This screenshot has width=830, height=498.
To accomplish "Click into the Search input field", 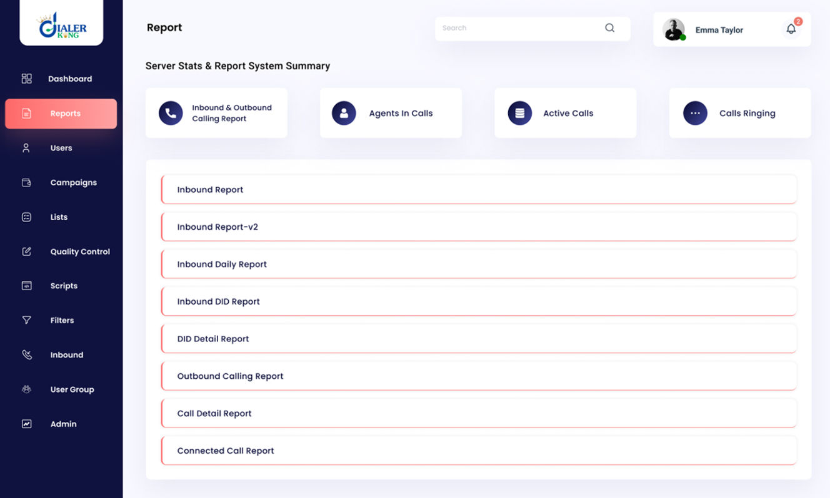I will pos(519,28).
